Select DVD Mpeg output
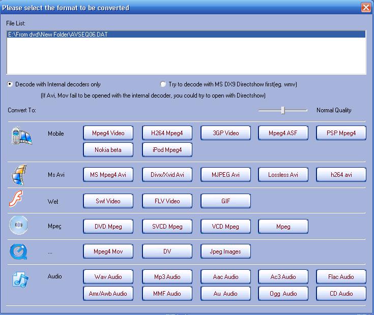 [x=108, y=227]
